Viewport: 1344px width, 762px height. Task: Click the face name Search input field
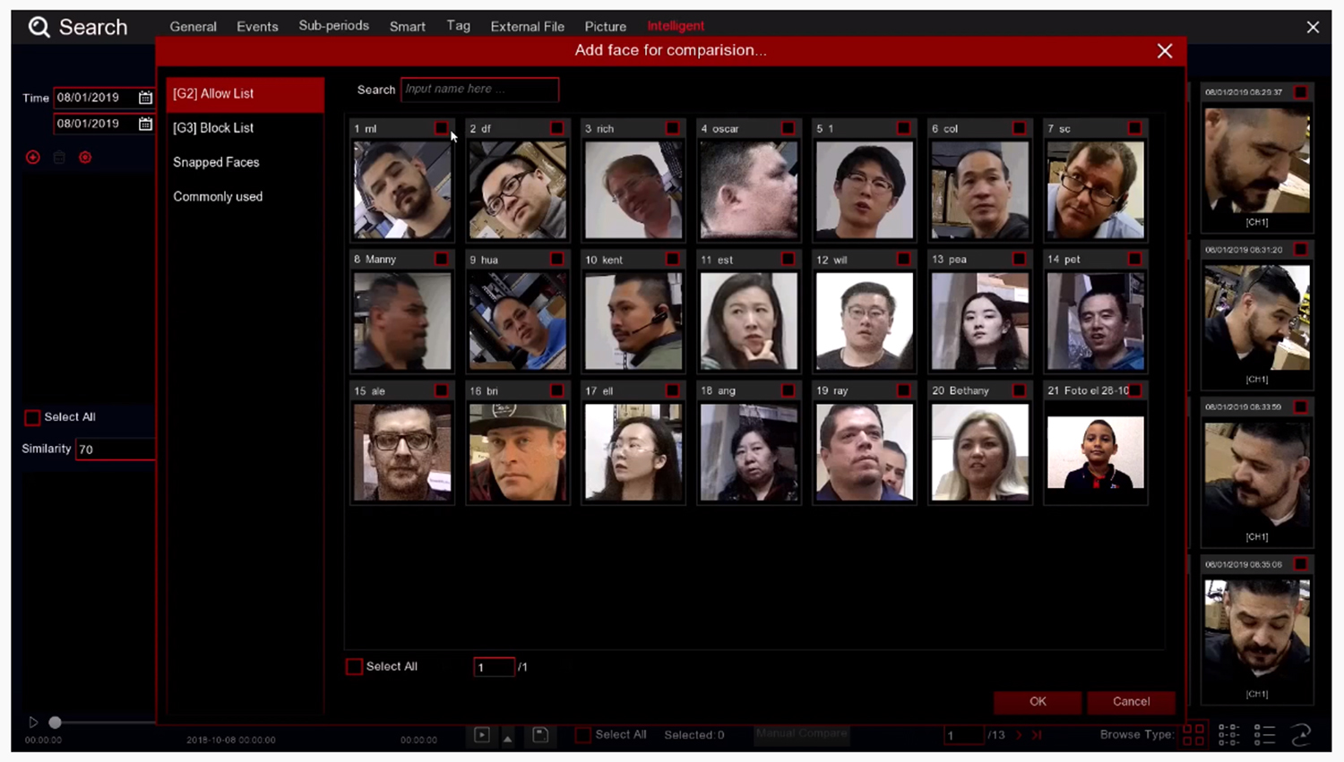tap(479, 90)
